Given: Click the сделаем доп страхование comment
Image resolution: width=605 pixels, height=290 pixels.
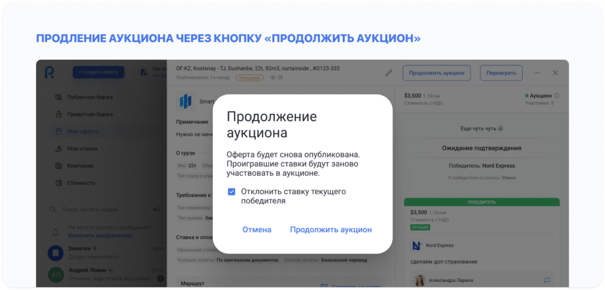Looking at the screenshot, I should [x=444, y=262].
